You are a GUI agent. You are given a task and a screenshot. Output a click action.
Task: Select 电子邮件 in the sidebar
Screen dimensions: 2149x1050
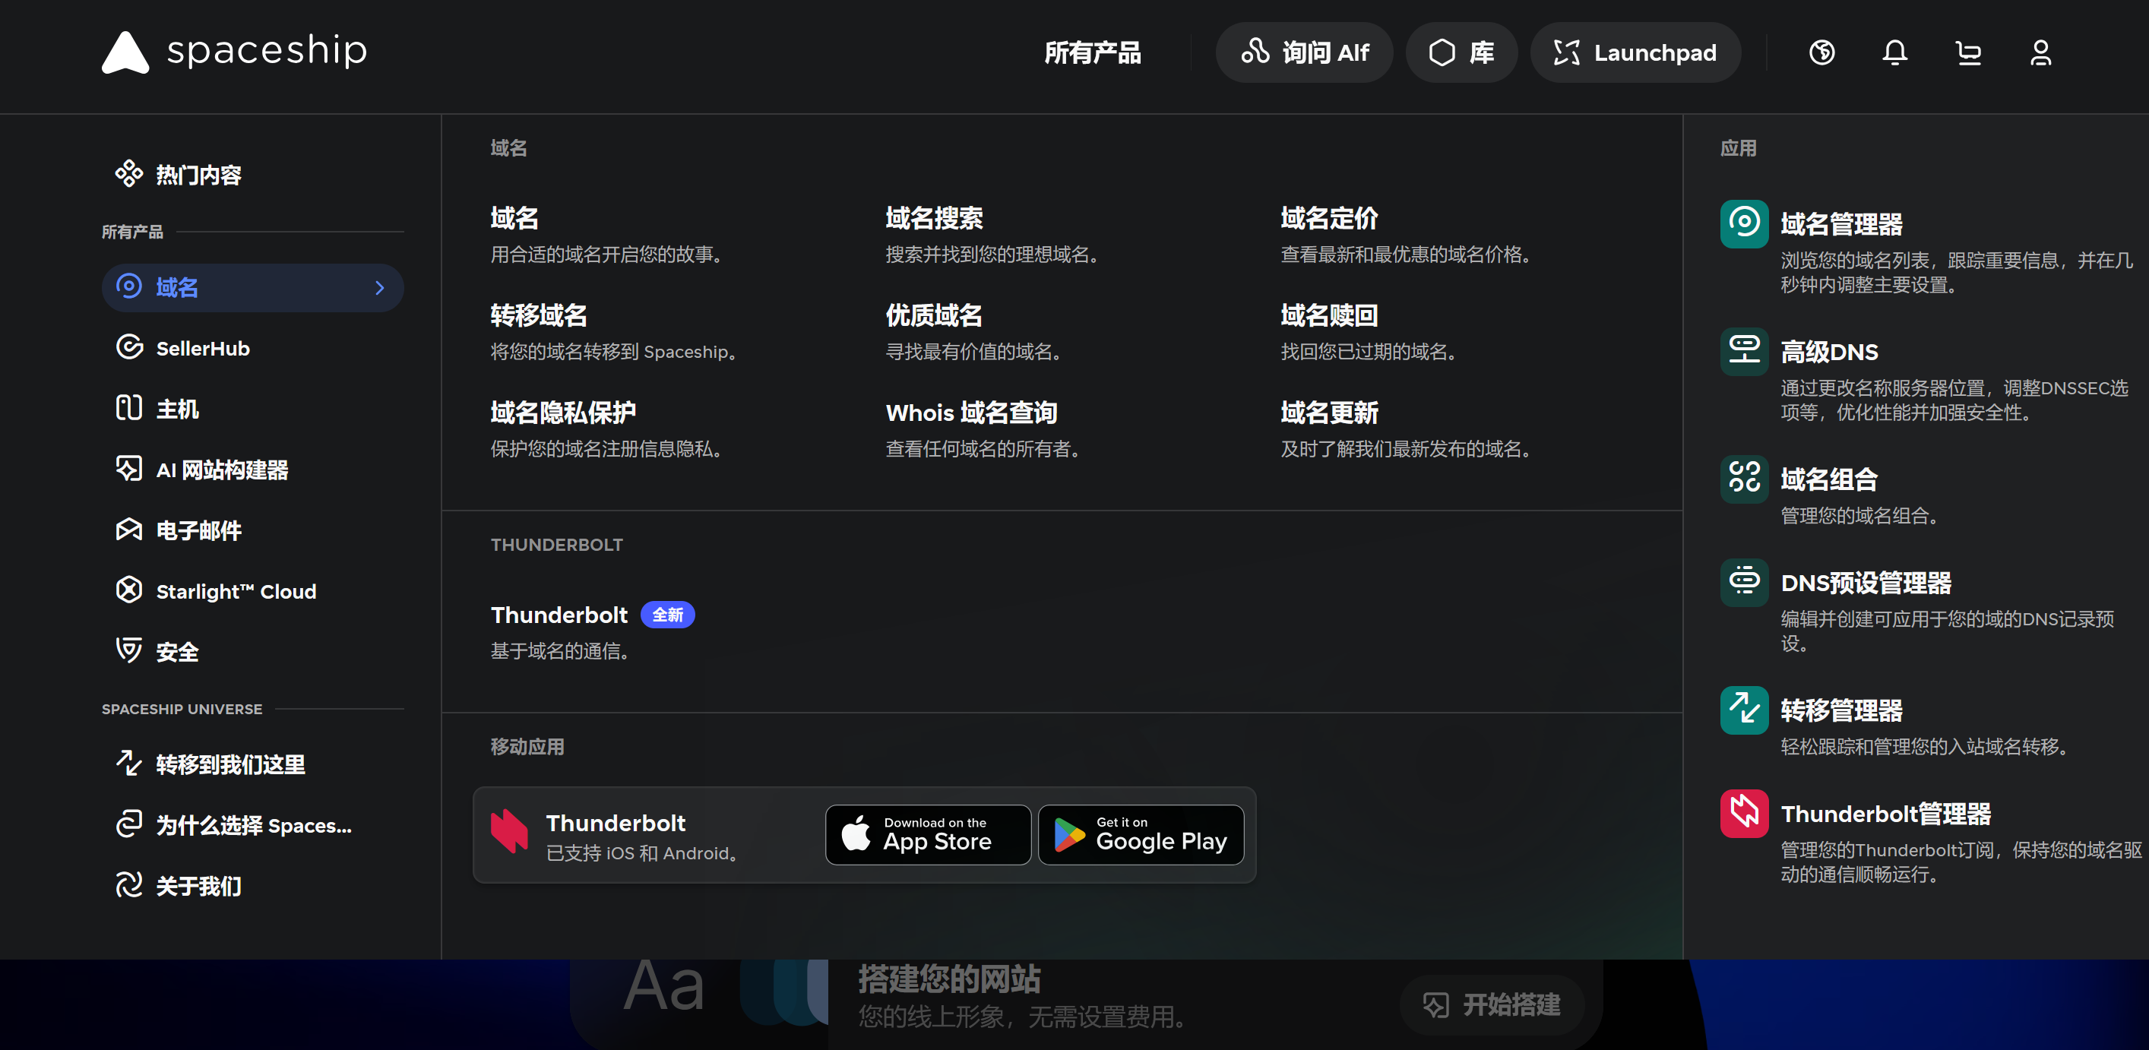pos(252,530)
